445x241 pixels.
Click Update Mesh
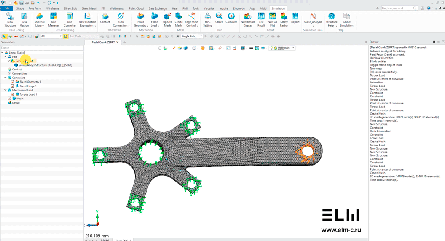pyautogui.click(x=167, y=20)
